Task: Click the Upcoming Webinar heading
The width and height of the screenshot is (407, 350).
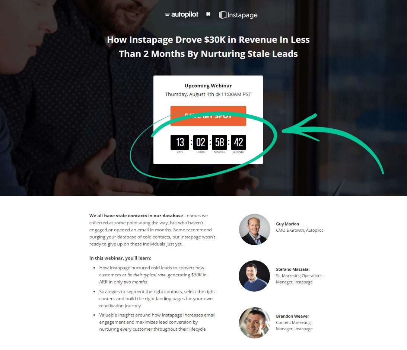Action: (208, 86)
